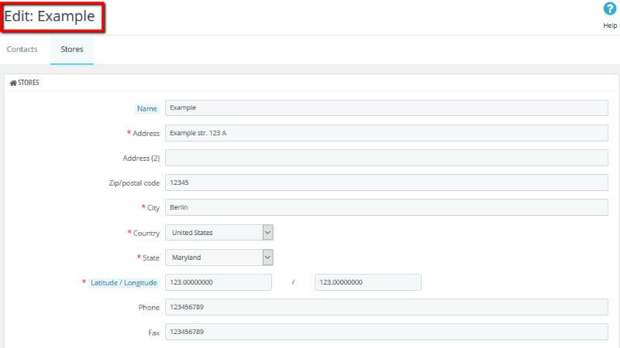Click the Phone label text
Screen dimensions: 620x348
pos(149,307)
